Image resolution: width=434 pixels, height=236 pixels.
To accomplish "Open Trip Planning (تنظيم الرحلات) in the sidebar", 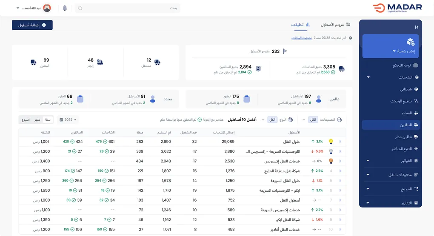I will point(401,101).
